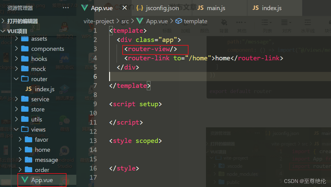Select the home folder icon
Viewport: 331px width, 187px height.
point(29,149)
